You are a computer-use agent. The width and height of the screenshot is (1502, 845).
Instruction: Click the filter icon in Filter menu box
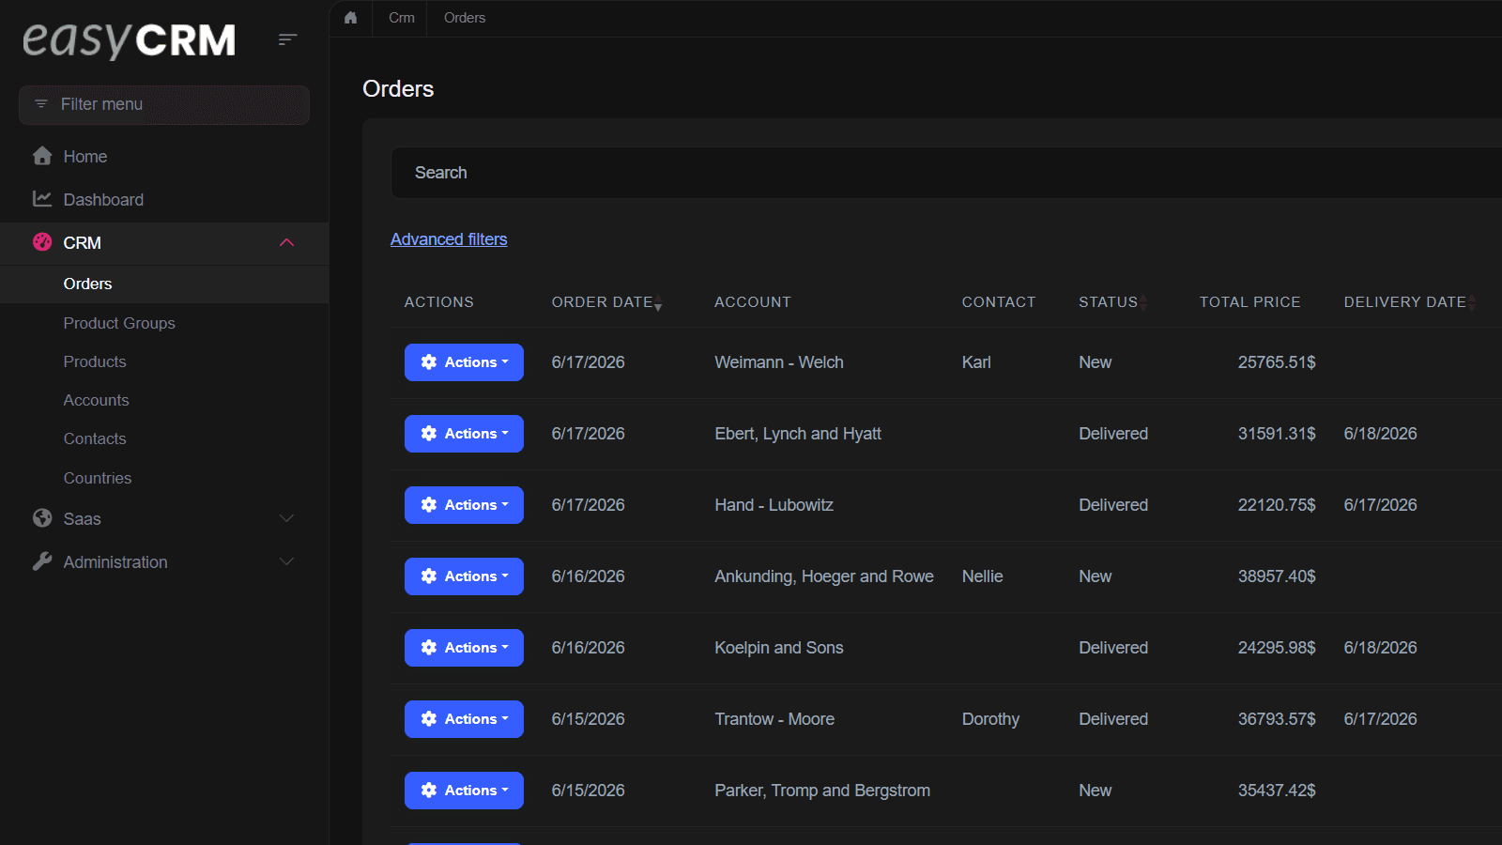(41, 104)
